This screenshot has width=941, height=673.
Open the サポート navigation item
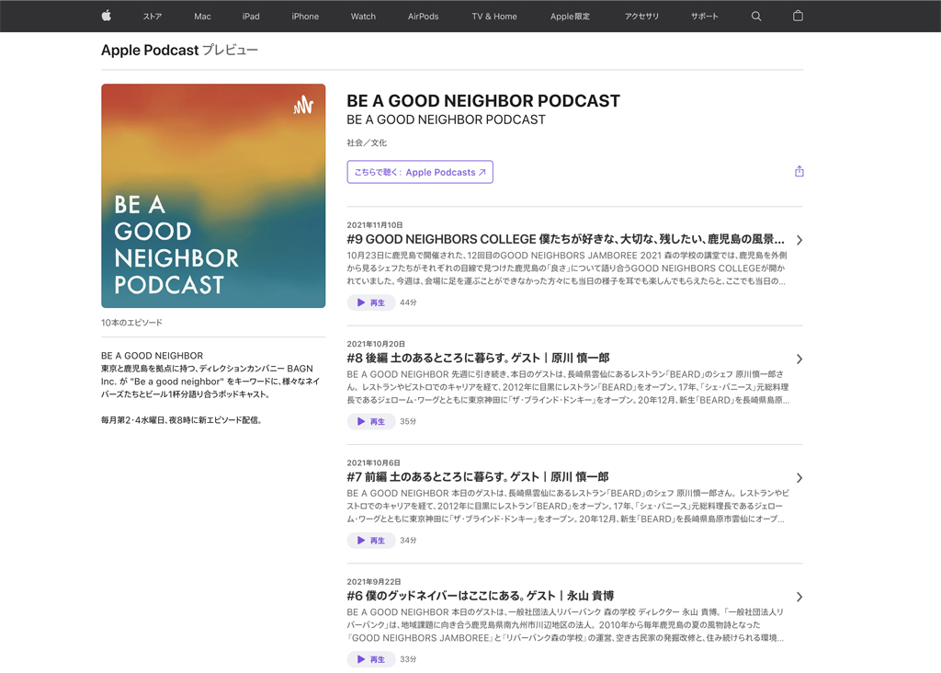coord(704,17)
